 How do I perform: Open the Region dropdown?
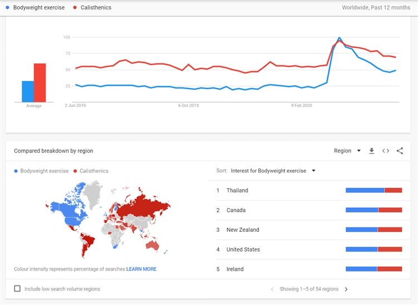tap(347, 151)
